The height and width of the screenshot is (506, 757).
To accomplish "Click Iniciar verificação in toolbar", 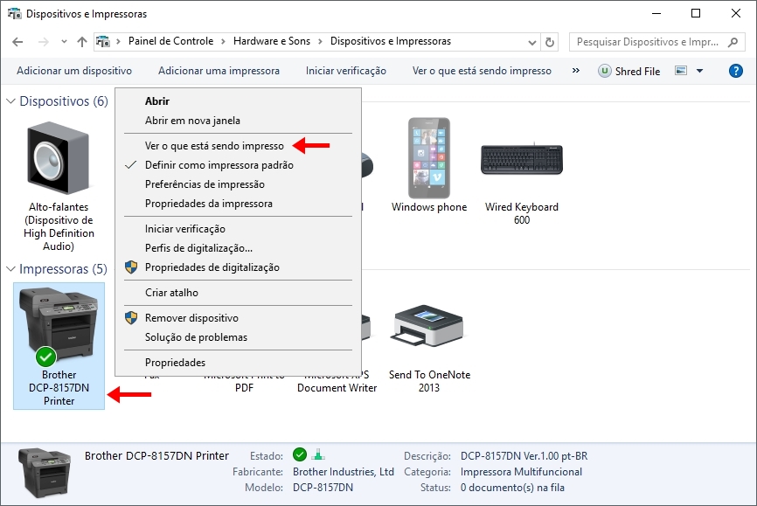I will coord(345,71).
